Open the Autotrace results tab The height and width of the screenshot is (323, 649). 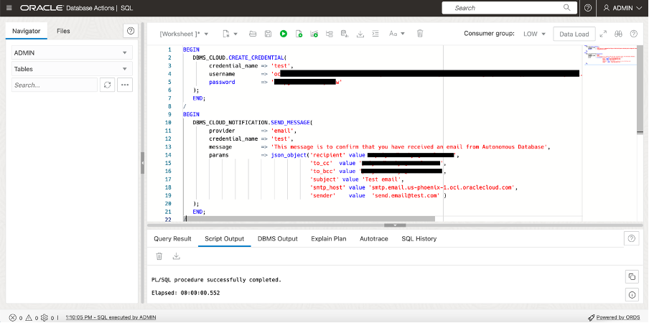point(374,238)
